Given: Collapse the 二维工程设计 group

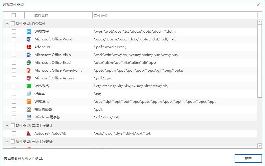Looking at the screenshot, I should tap(7, 126).
